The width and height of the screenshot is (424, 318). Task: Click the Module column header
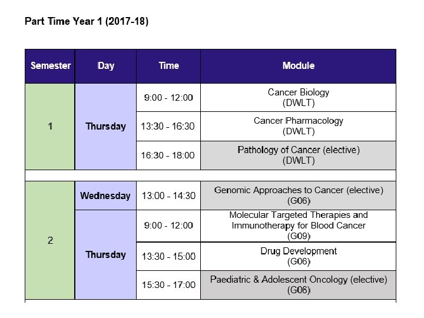coord(299,65)
